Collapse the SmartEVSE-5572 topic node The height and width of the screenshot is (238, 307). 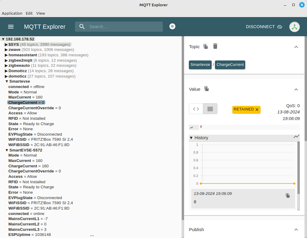click(7, 150)
